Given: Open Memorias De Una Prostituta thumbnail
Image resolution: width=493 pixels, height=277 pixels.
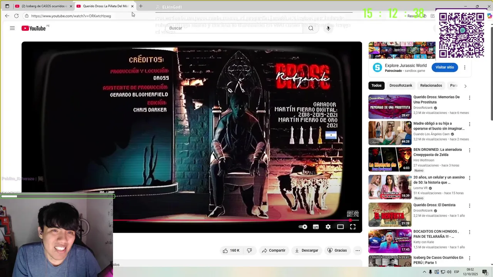Looking at the screenshot, I should (390, 107).
